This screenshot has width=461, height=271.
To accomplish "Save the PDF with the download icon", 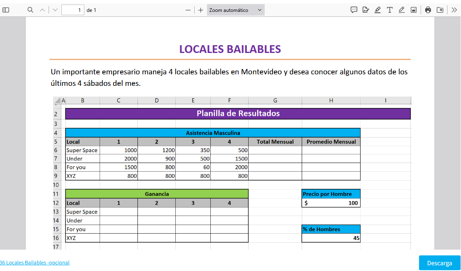I will tap(440, 10).
